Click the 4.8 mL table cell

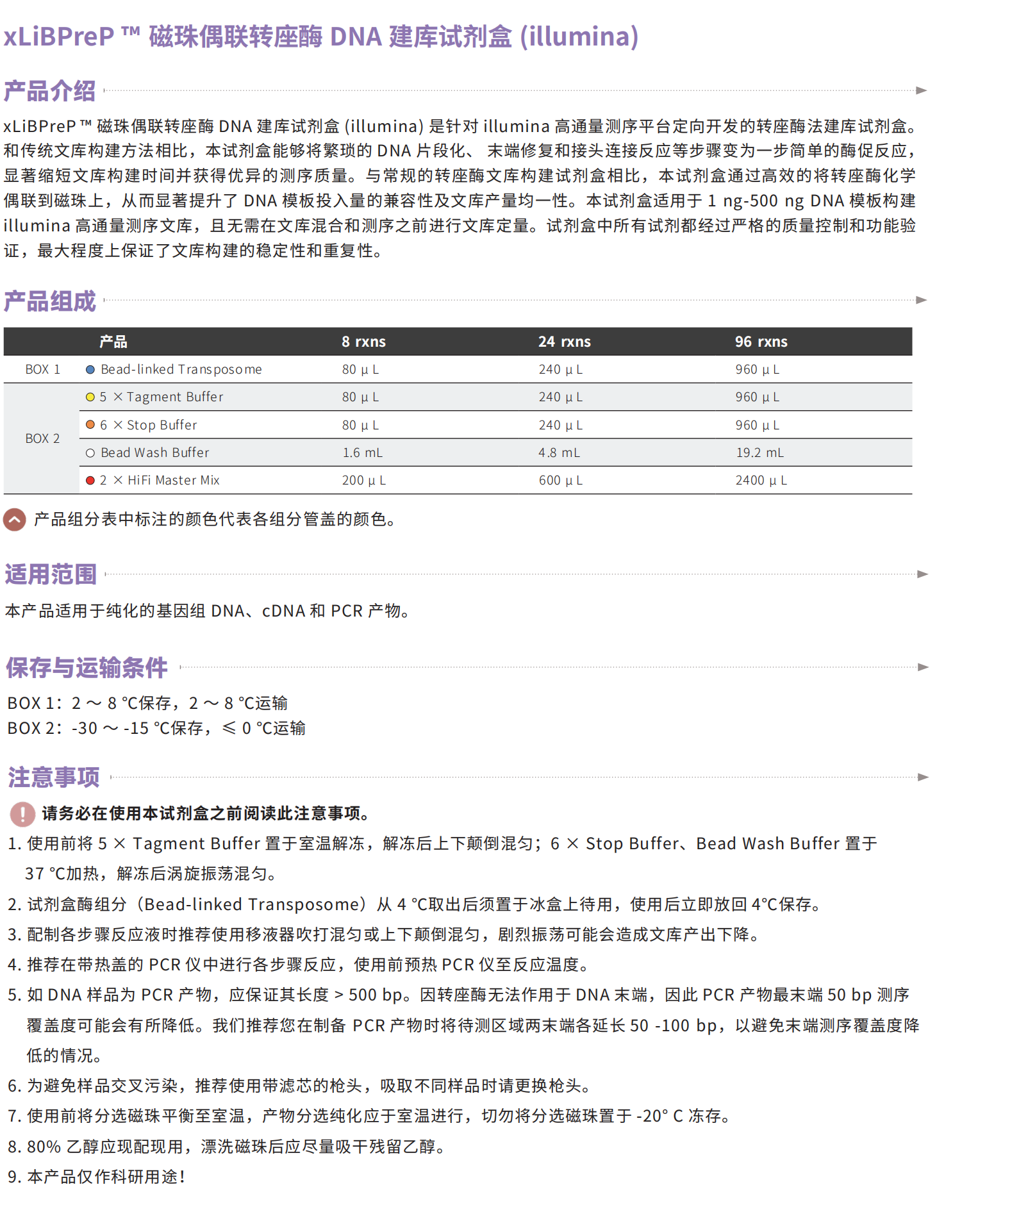pyautogui.click(x=560, y=453)
